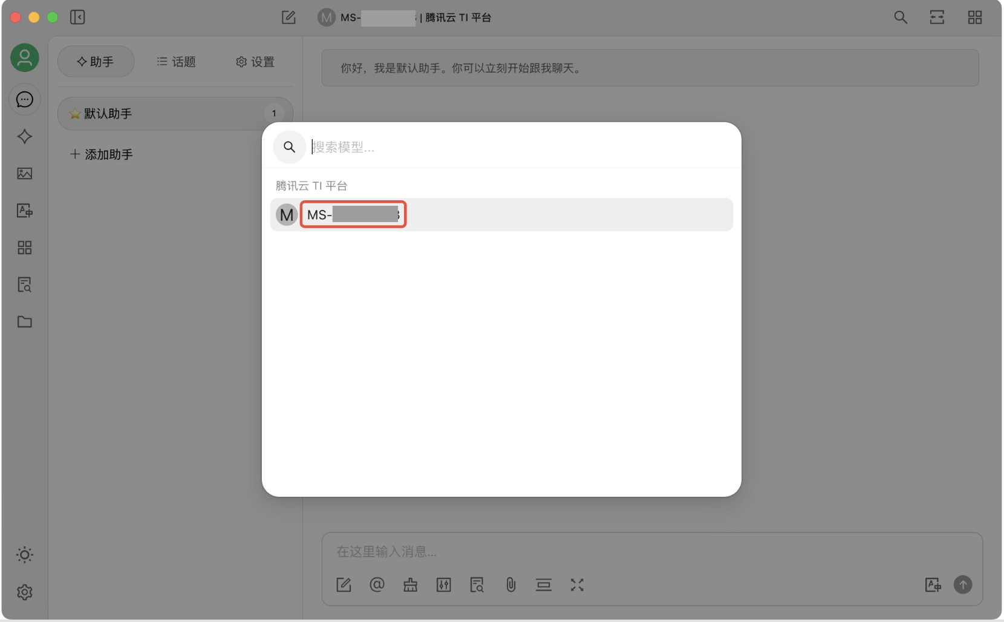Image resolution: width=1004 pixels, height=622 pixels.
Task: Click the greeting message 你好，我是默认助手
Action: tap(650, 68)
